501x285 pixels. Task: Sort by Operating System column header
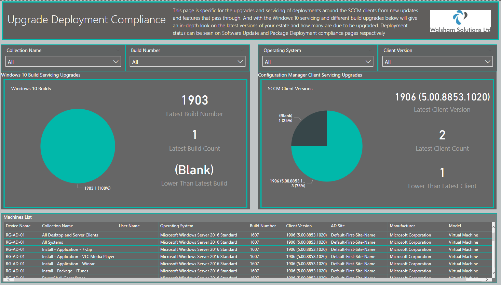click(177, 226)
